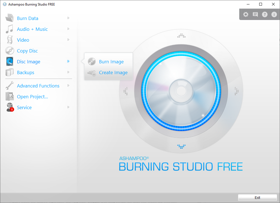Click the Disc Image hard drive icon
The height and width of the screenshot is (203, 280).
tap(10, 61)
